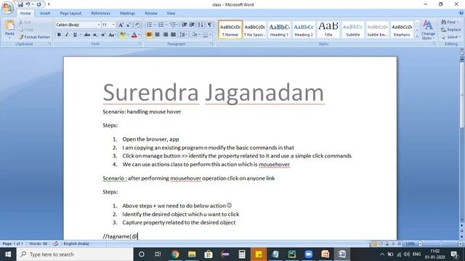Viewport: 465px width, 261px height.
Task: Apply the No Spacing style
Action: [x=255, y=30]
